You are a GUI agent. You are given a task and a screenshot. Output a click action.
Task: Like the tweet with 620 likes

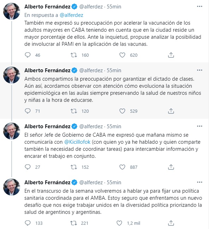[x=122, y=55]
